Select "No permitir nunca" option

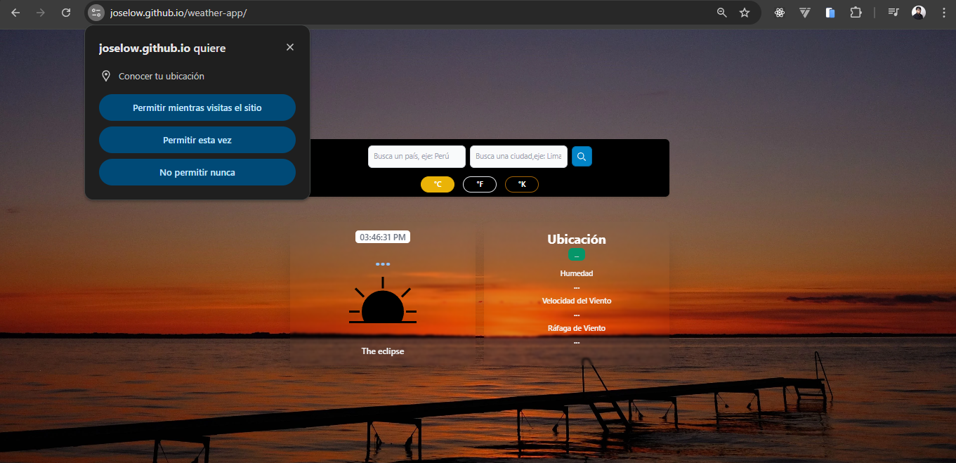pos(197,173)
